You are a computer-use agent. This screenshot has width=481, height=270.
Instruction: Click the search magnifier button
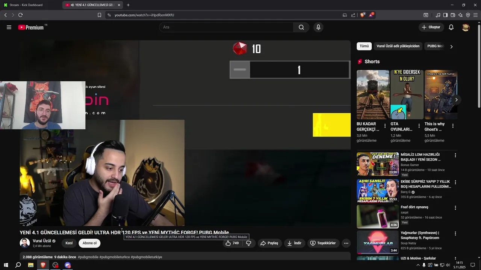pyautogui.click(x=301, y=27)
